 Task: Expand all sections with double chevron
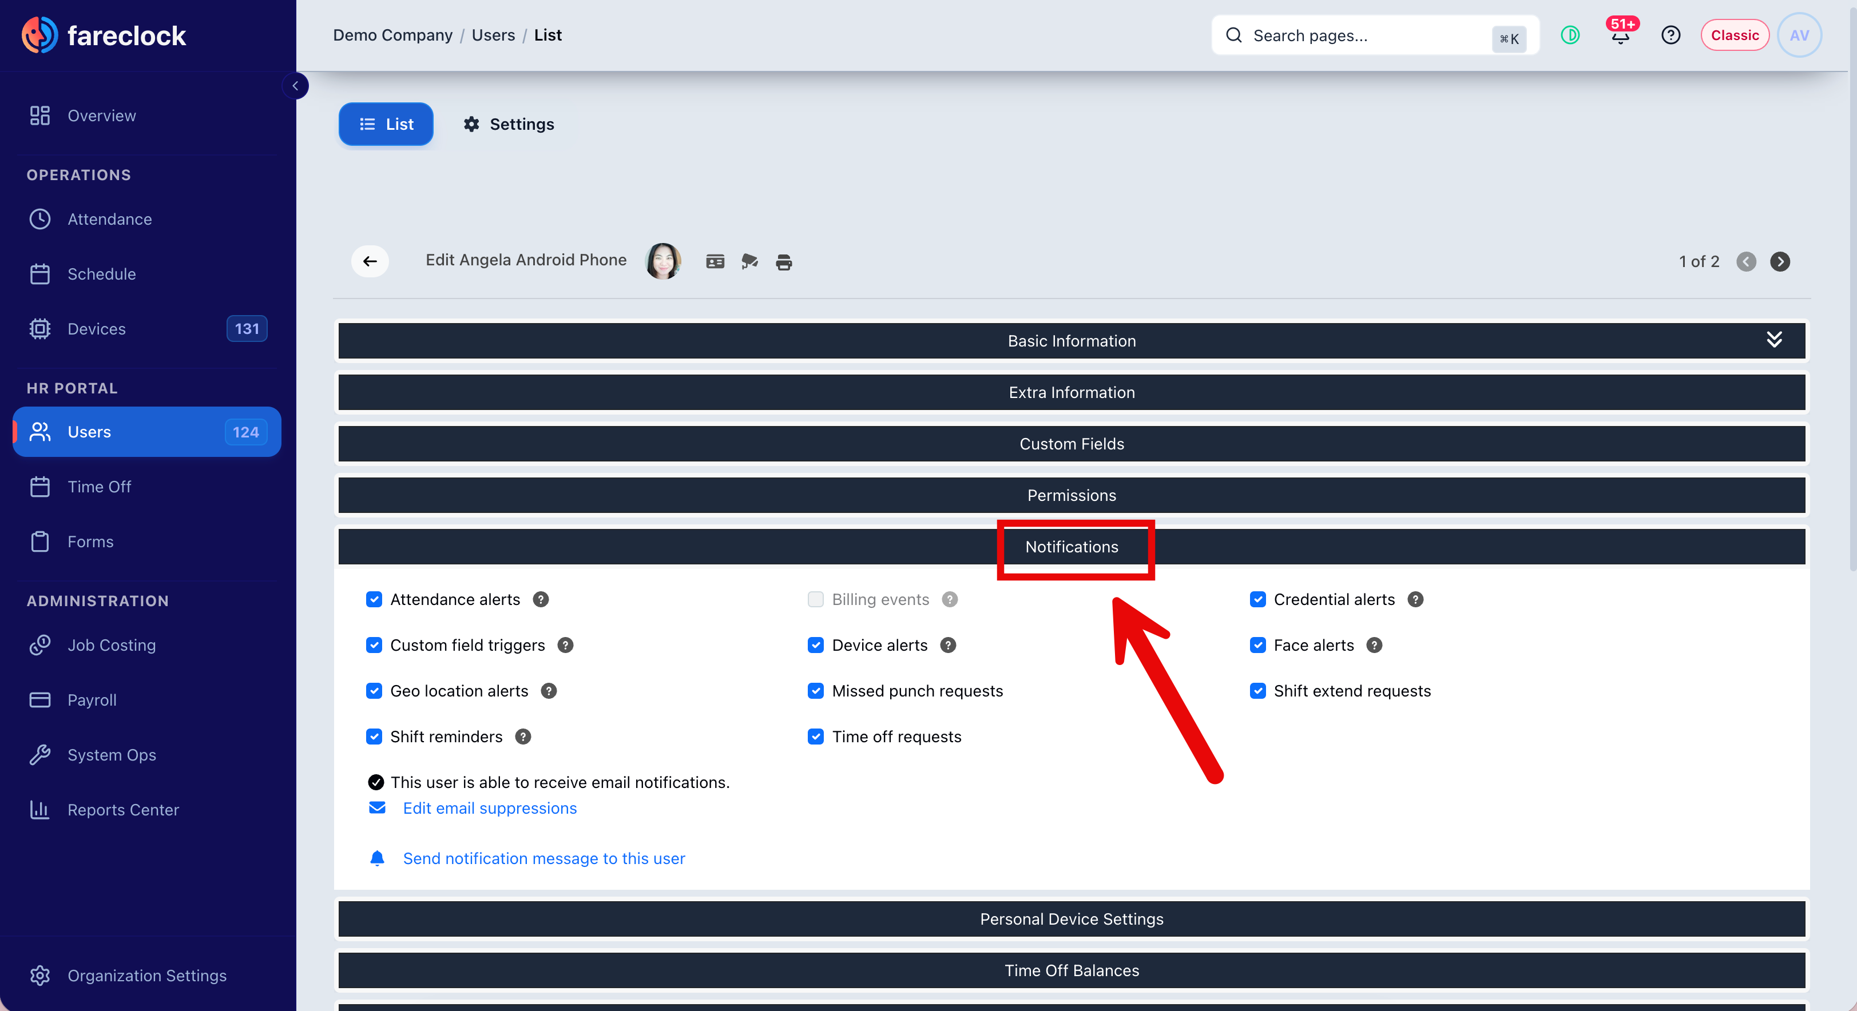[1774, 340]
